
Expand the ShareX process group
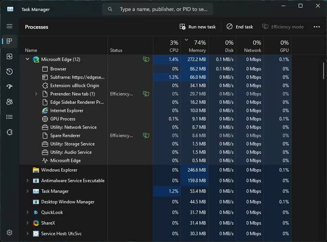coord(27,223)
